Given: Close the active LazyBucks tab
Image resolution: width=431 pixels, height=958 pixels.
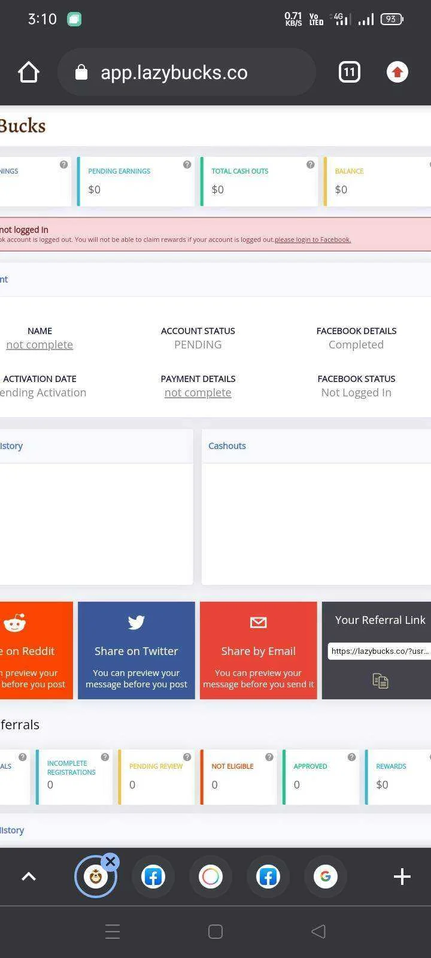Looking at the screenshot, I should coord(110,862).
